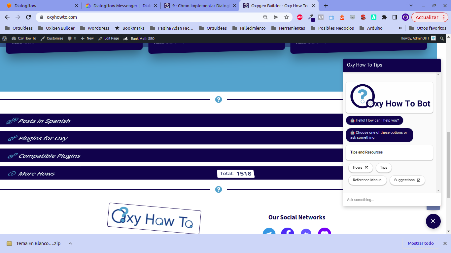Close the chatbot with the round X button
The height and width of the screenshot is (253, 451).
(433, 221)
